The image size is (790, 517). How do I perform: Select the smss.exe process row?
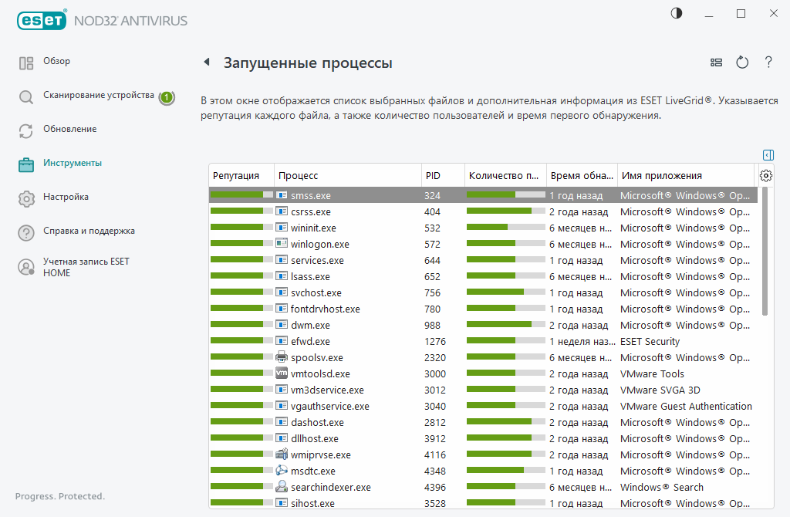(483, 195)
